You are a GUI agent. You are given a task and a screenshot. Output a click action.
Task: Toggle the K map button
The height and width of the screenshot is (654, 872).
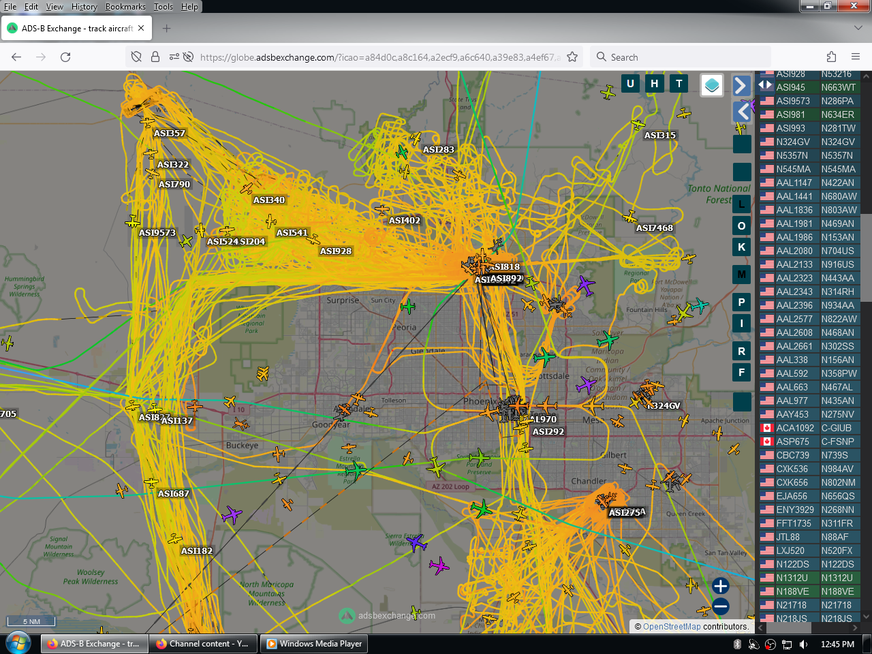[x=742, y=247]
